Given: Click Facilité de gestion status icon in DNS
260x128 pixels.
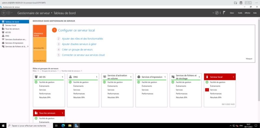Looking at the screenshot, I should click(x=70, y=82).
